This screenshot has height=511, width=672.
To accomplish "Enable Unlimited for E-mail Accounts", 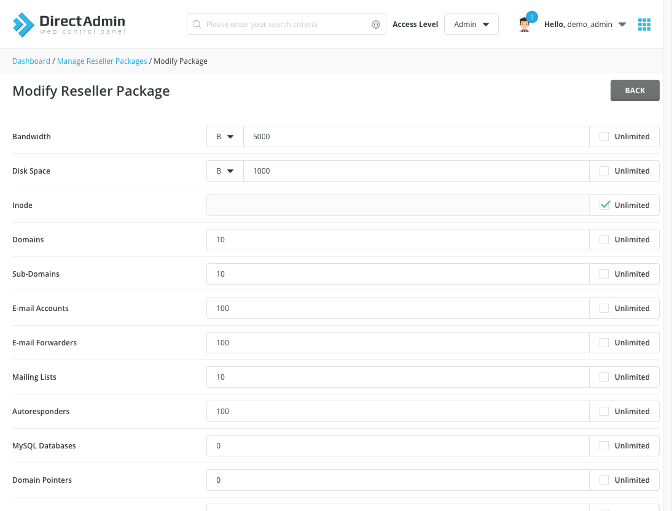I will pyautogui.click(x=604, y=308).
